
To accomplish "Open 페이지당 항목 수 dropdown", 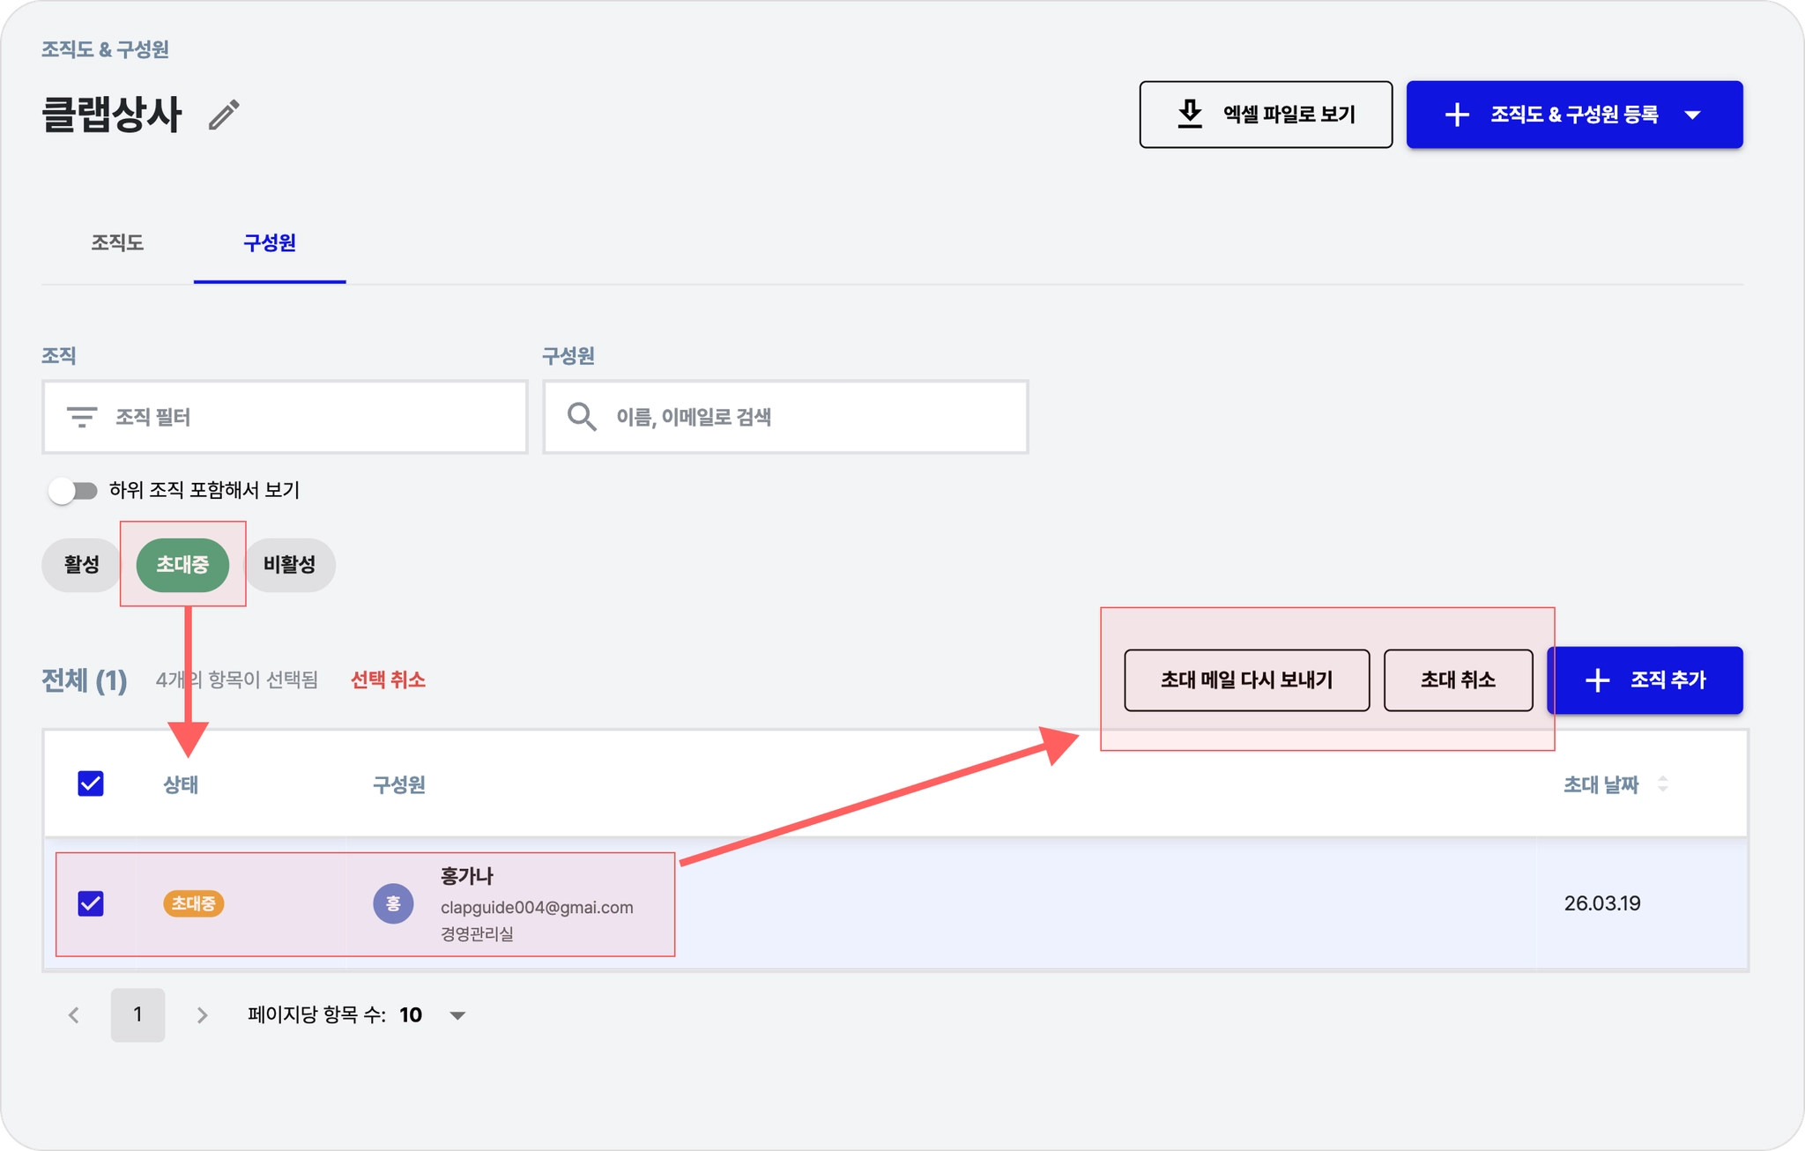I will point(457,1015).
